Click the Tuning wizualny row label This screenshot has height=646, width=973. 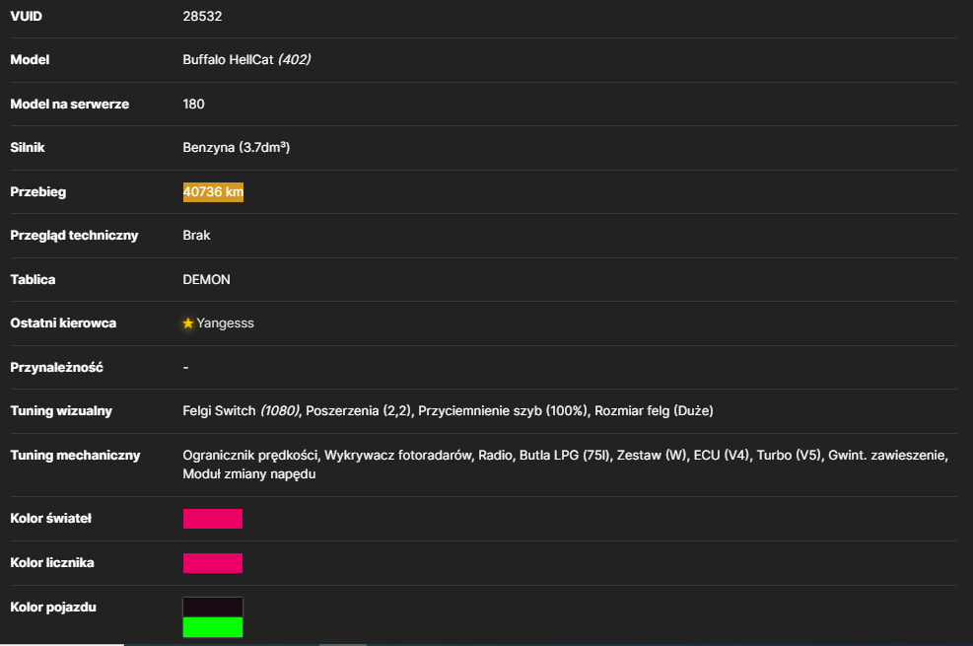[61, 411]
